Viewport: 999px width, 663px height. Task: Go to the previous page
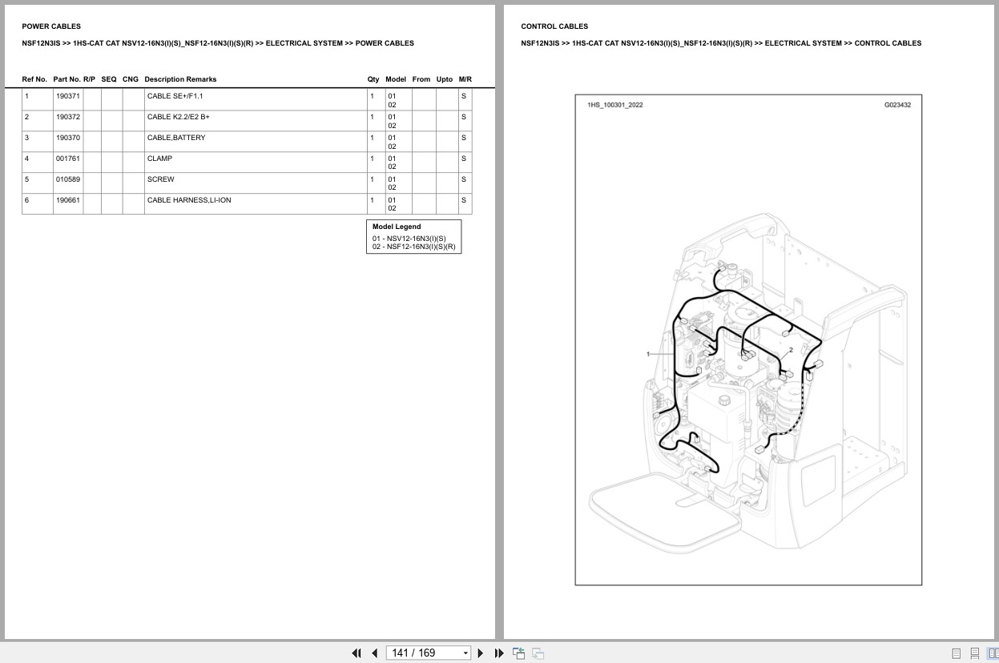(374, 653)
